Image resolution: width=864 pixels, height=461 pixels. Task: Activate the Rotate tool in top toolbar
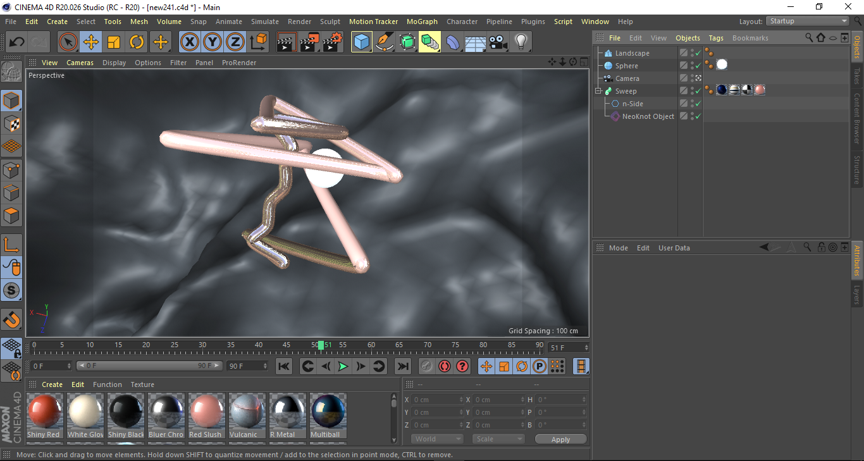coord(137,42)
